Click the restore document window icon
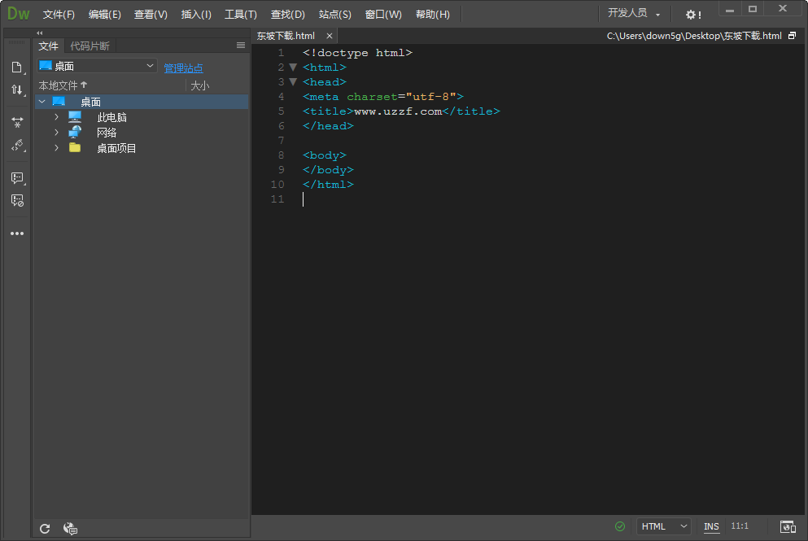 click(x=793, y=36)
